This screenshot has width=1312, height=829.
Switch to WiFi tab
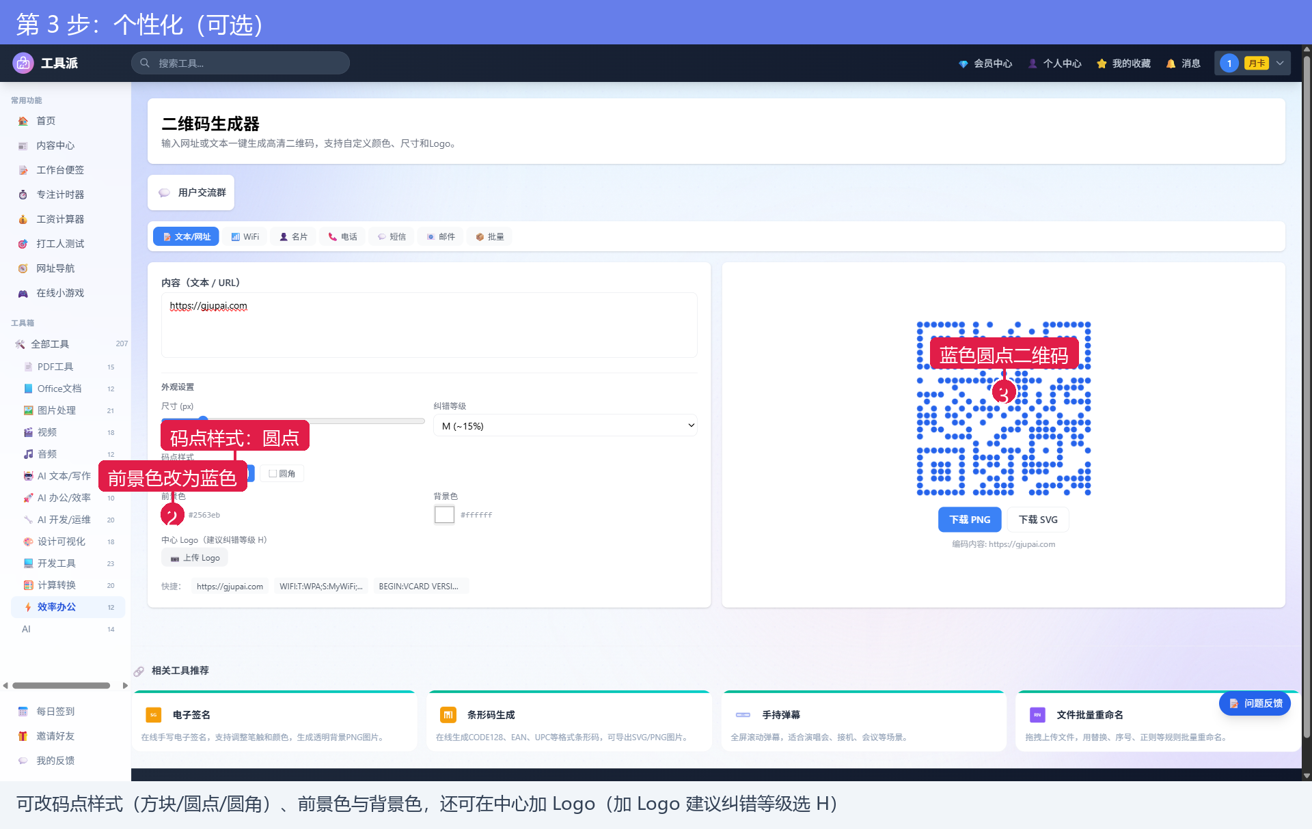pos(245,236)
